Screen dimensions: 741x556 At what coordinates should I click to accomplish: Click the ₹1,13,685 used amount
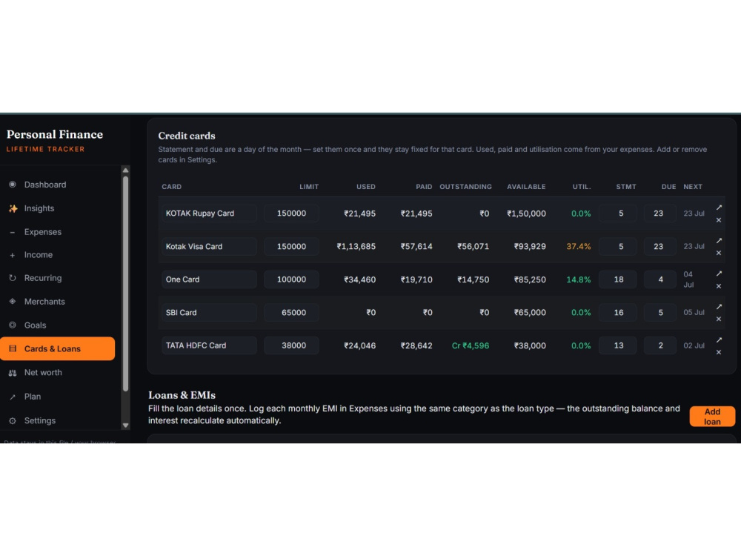click(356, 246)
